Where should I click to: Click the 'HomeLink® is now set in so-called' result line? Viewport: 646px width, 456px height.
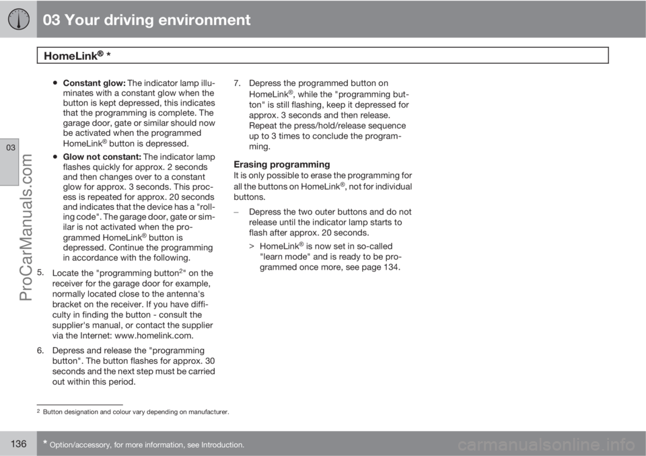pyautogui.click(x=326, y=246)
